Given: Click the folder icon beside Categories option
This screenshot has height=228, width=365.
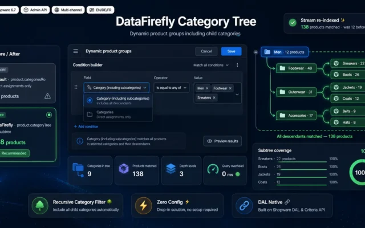Looking at the screenshot, I should tap(90, 115).
